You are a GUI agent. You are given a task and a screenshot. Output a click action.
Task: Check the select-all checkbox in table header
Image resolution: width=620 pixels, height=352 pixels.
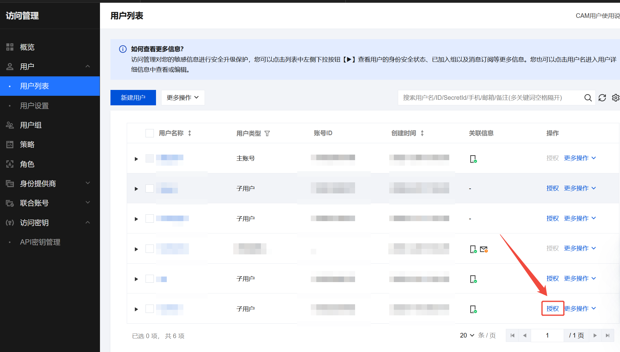pos(150,133)
